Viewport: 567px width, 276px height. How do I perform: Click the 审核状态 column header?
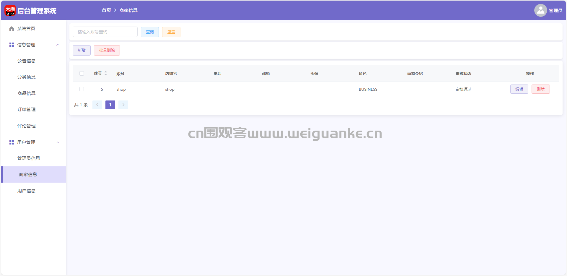coord(463,74)
